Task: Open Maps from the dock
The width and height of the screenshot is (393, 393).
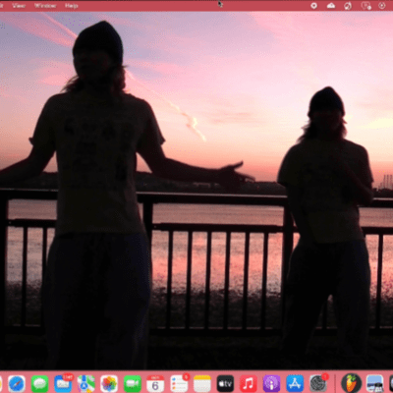Action: (x=86, y=383)
